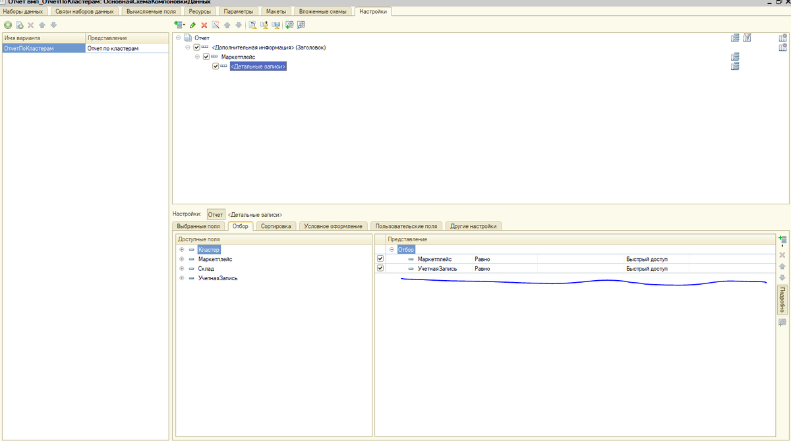Open the add structure element dropdown above the report tree
Screen dimensions: 791x441
179,25
